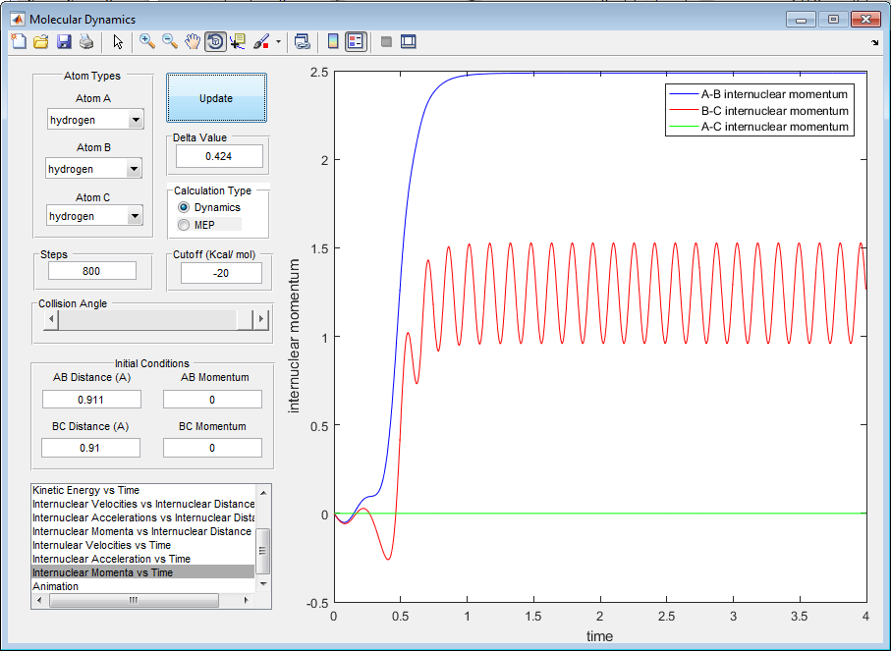Select Internuclear Momenta vs Time item
The height and width of the screenshot is (651, 891).
click(x=143, y=572)
